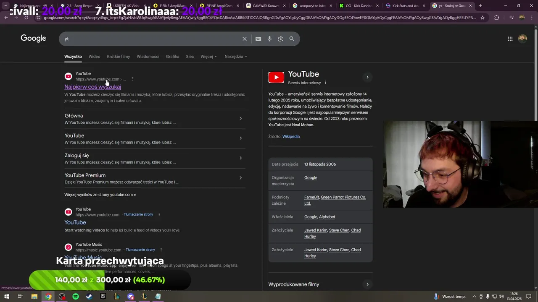Search by image with the Google Lens icon
The width and height of the screenshot is (538, 302).
tap(281, 39)
